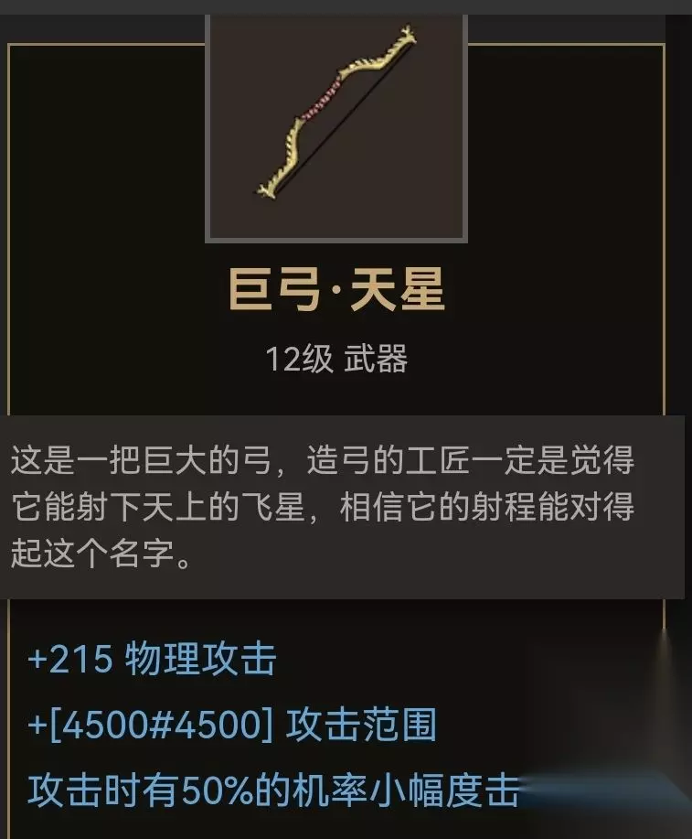692x839 pixels.
Task: Click the 物理攻击 stat label
Action: (200, 659)
